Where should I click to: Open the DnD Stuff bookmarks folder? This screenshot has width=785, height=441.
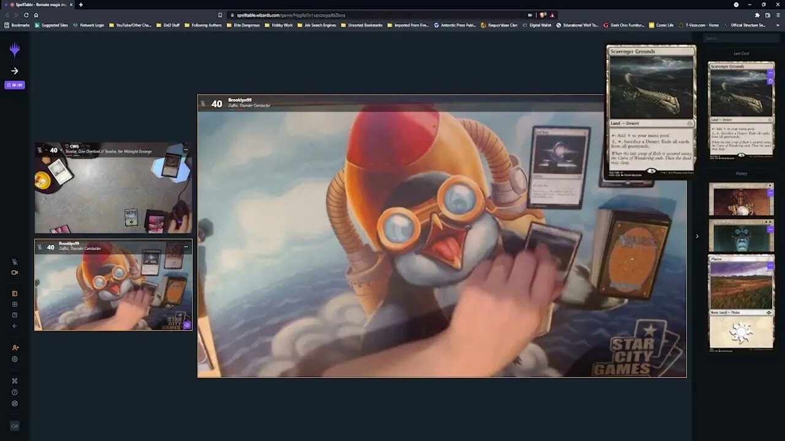pos(168,25)
